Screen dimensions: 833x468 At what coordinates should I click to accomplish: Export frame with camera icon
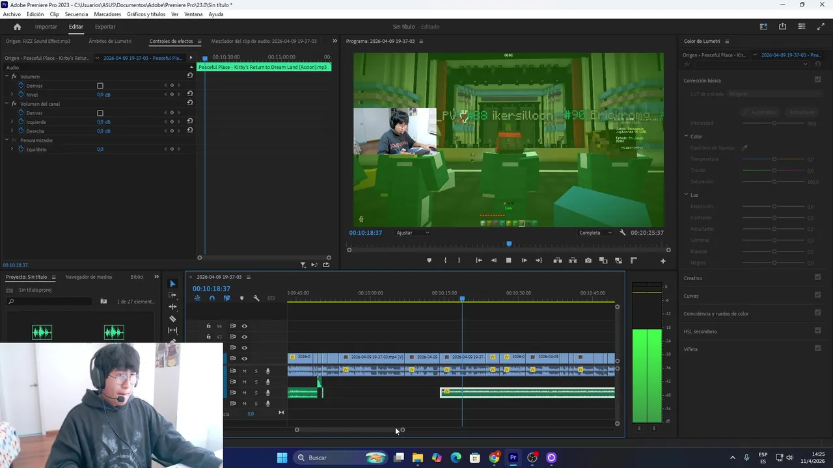[588, 261]
